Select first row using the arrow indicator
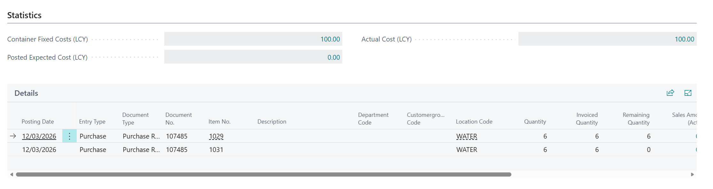Image resolution: width=713 pixels, height=189 pixels. tap(13, 136)
